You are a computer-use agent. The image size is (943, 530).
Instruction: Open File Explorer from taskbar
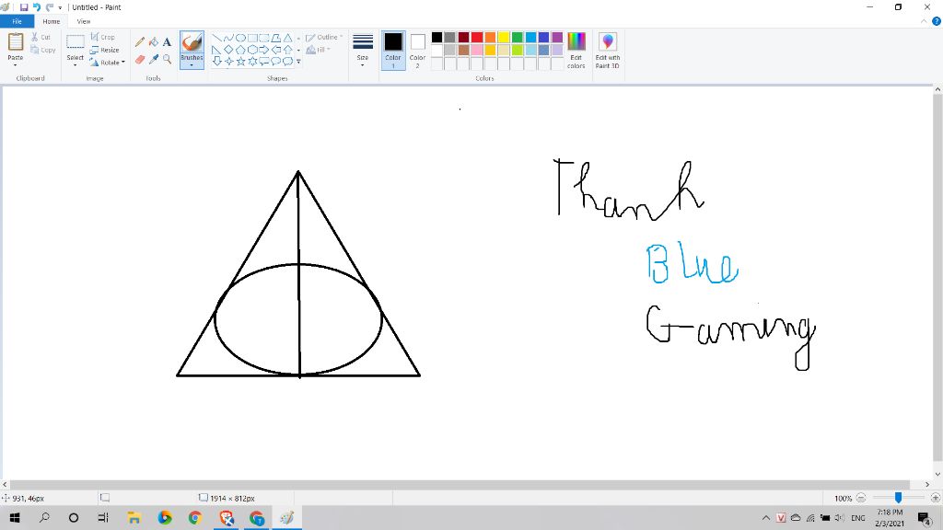pyautogui.click(x=134, y=517)
